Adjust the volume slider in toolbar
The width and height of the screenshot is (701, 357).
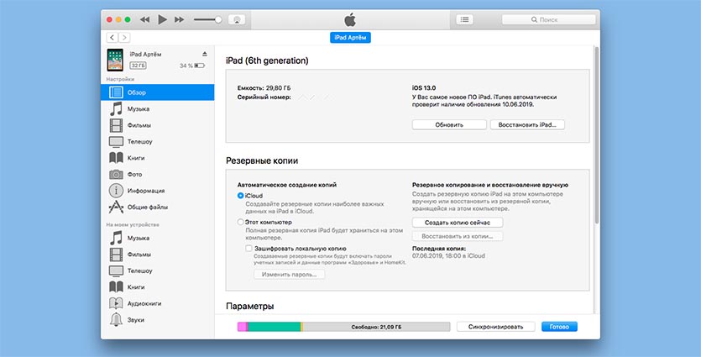point(207,19)
